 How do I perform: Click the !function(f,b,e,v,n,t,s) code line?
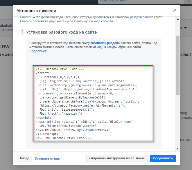60,77
